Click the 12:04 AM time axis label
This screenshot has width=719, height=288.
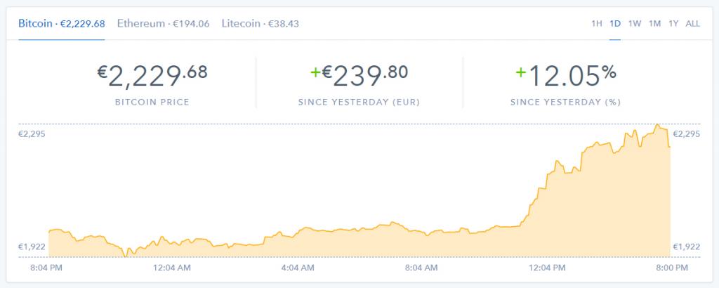click(172, 268)
